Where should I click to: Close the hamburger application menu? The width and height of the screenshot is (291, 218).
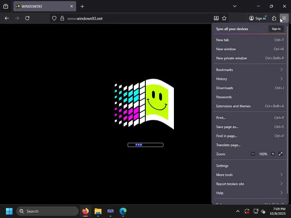[284, 18]
